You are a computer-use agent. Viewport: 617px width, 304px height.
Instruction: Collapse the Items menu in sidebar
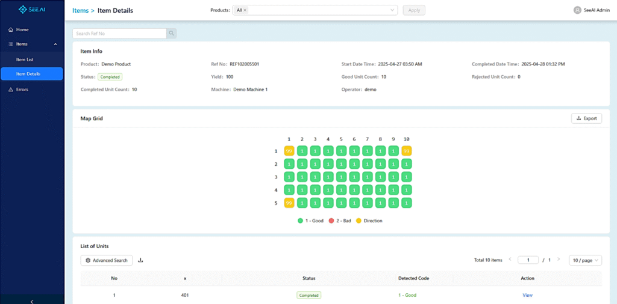[x=31, y=44]
